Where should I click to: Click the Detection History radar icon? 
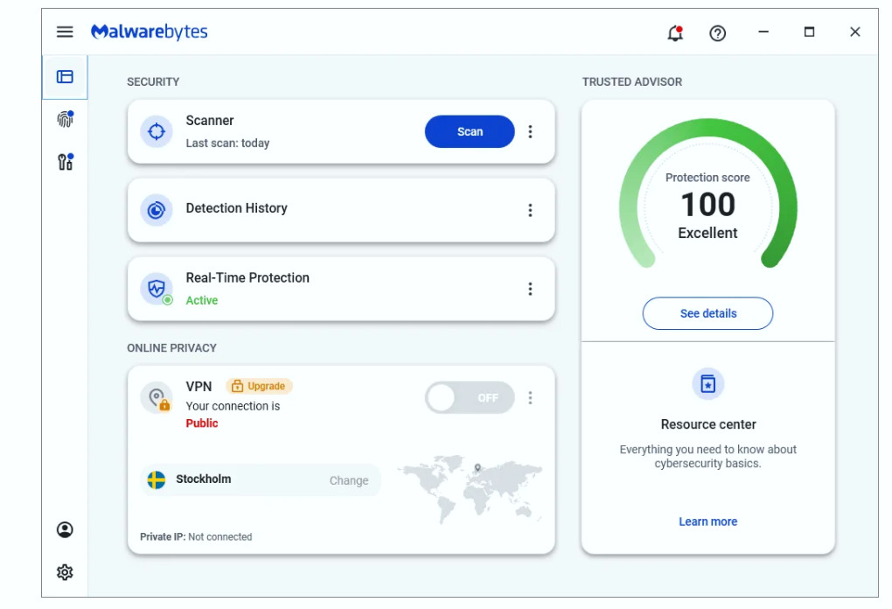(x=157, y=210)
